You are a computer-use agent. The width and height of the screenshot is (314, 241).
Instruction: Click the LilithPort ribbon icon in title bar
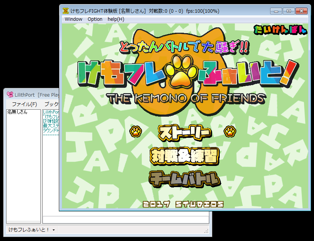coord(10,95)
